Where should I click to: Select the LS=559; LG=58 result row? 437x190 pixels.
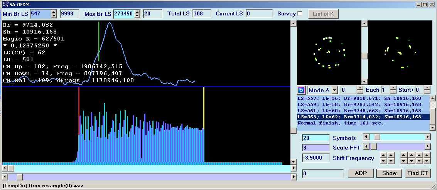pos(363,104)
